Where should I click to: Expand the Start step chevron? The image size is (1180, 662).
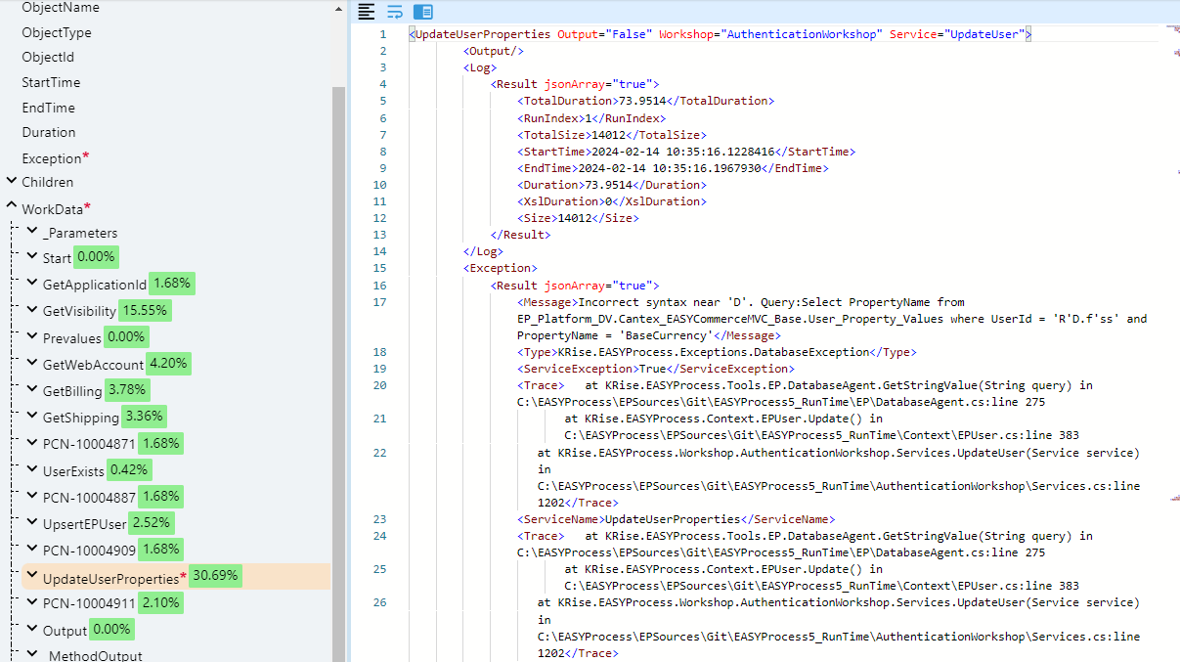(x=32, y=257)
